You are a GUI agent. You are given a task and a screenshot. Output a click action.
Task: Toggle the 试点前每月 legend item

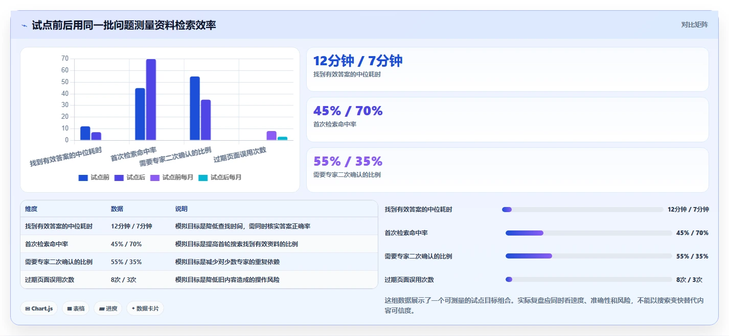[x=172, y=177]
